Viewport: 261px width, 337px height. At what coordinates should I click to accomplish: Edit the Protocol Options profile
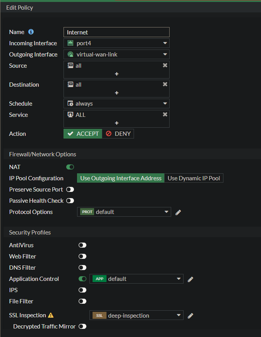coord(178,212)
